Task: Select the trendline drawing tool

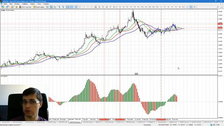Action: click(92, 7)
